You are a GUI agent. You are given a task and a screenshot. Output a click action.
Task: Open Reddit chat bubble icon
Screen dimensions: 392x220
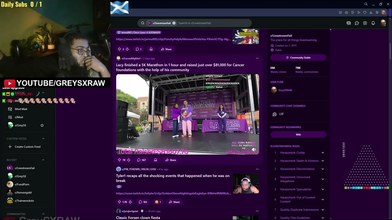[357, 23]
